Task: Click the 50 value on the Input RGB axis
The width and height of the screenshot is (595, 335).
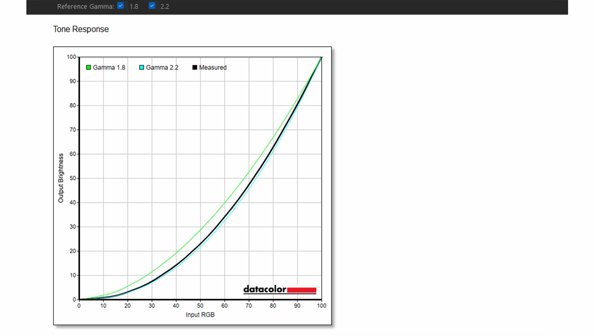Action: coord(200,306)
